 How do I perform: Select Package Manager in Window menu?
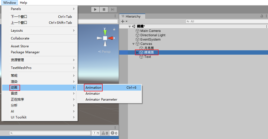pyautogui.click(x=25, y=52)
